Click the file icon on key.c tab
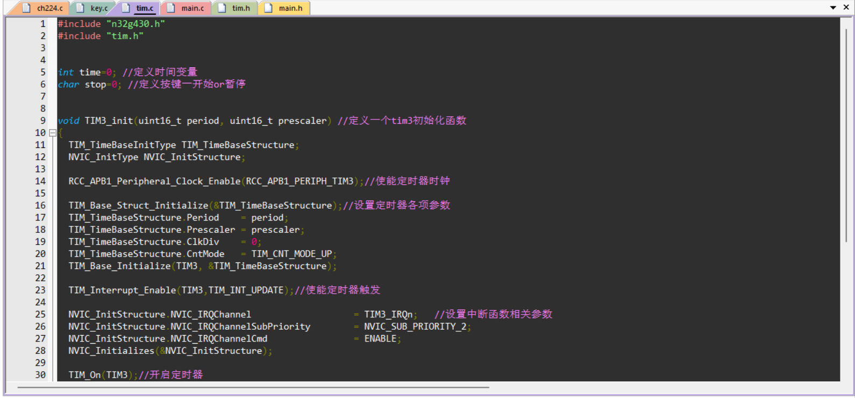This screenshot has height=398, width=855. tap(80, 8)
